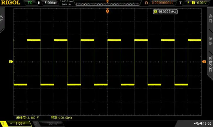Choose the 新建文件 new file menu item
The height and width of the screenshot is (127, 213).
tap(211, 64)
